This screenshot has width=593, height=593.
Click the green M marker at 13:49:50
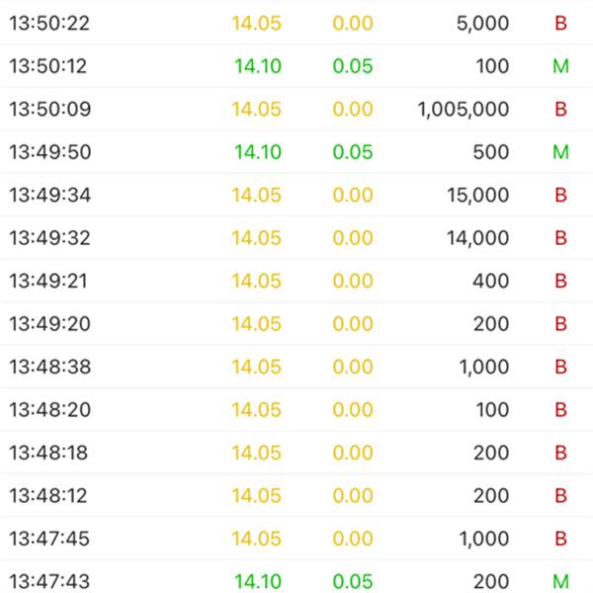pyautogui.click(x=560, y=151)
